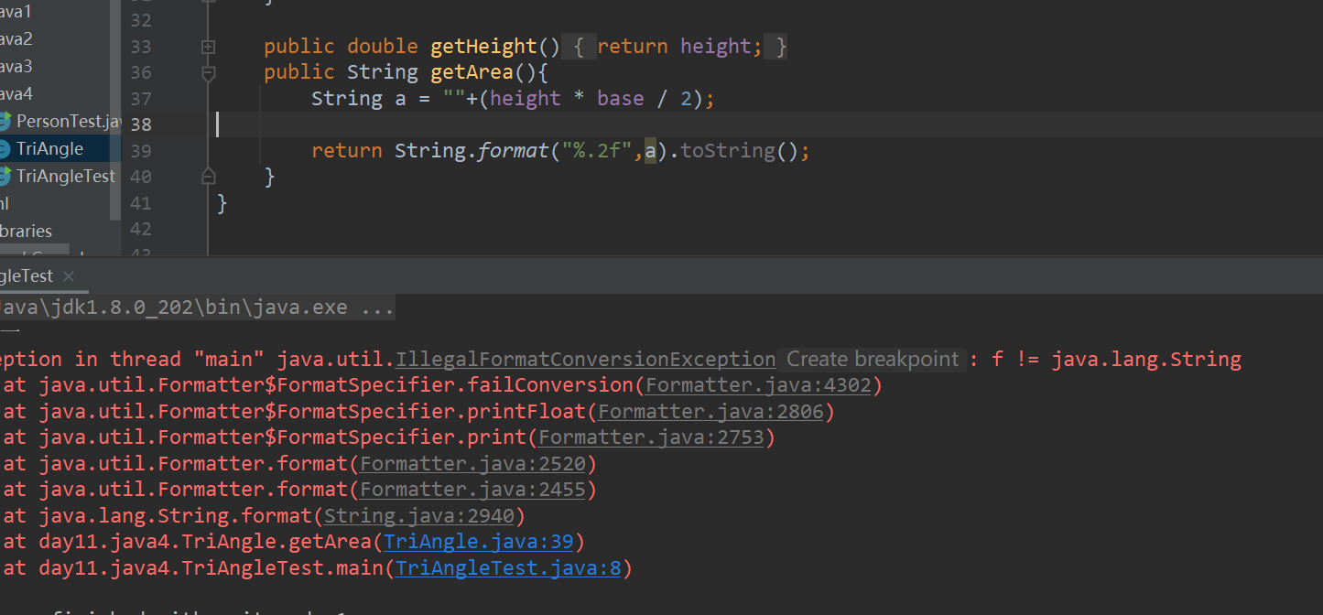Select java4 package in project tree
1323x615 pixels.
(x=16, y=93)
